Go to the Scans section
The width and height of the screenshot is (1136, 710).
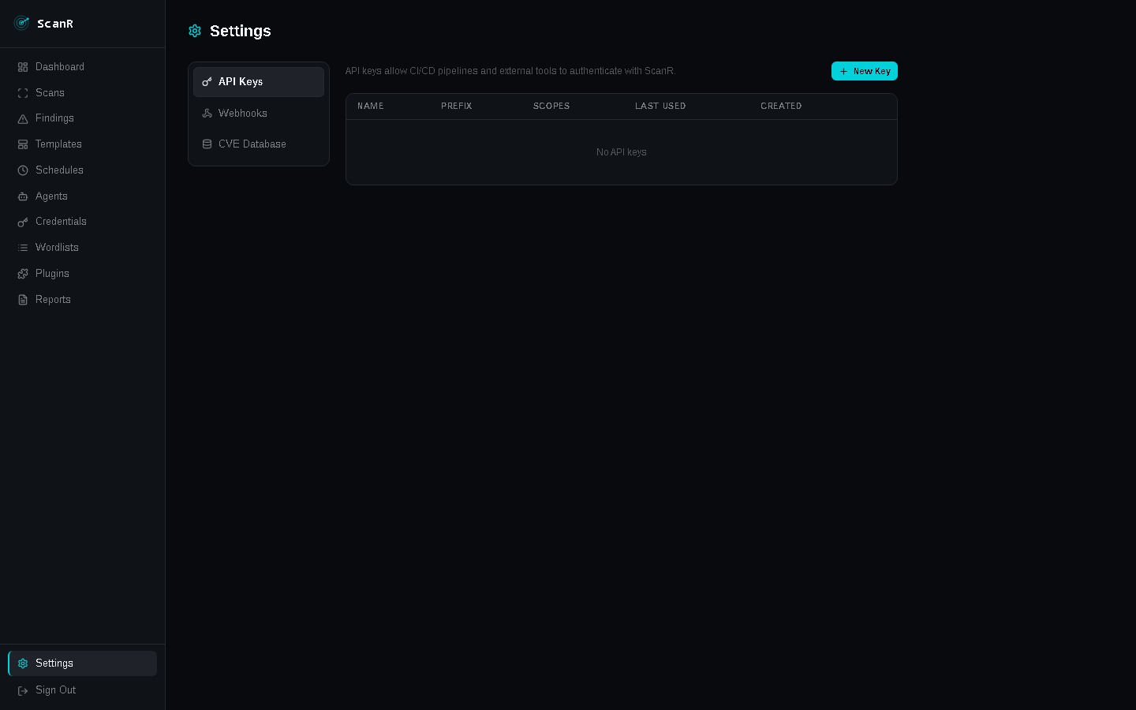pyautogui.click(x=83, y=93)
